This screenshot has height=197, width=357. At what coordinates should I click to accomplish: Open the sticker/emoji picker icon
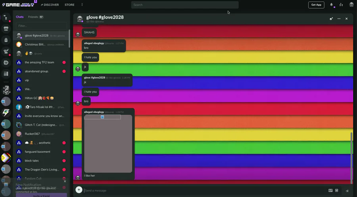pos(337,190)
